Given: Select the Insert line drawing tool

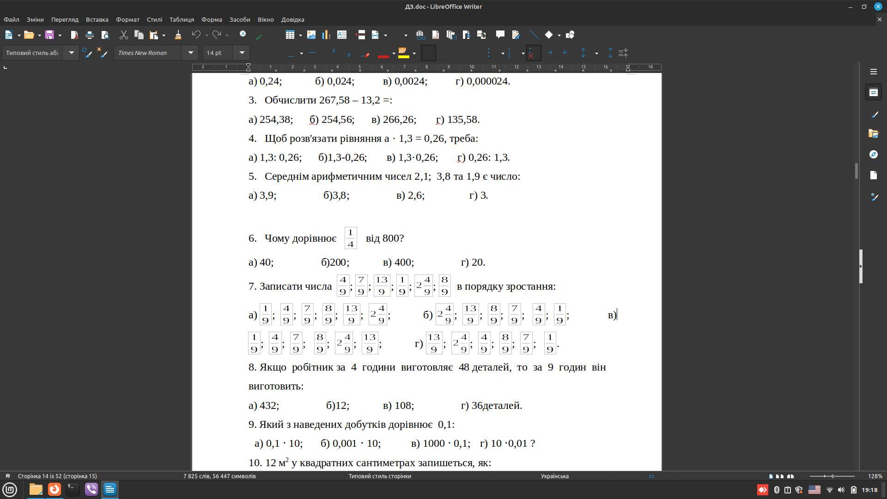Looking at the screenshot, I should (534, 35).
